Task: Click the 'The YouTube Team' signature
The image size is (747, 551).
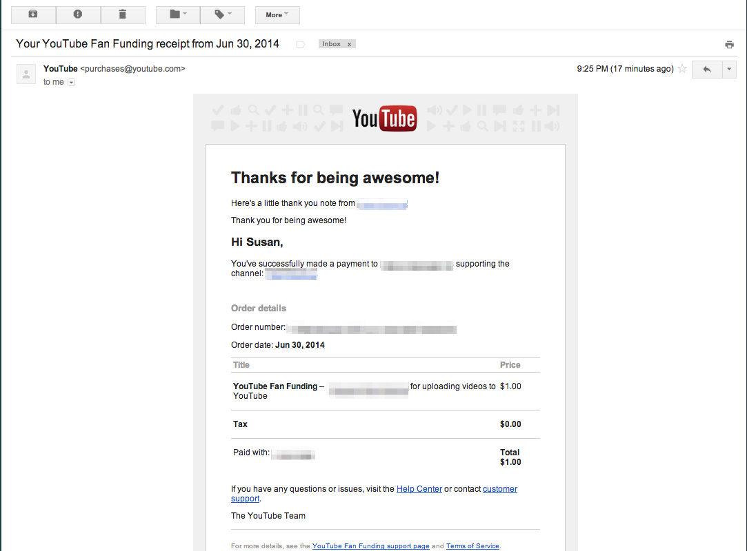Action: 268,516
